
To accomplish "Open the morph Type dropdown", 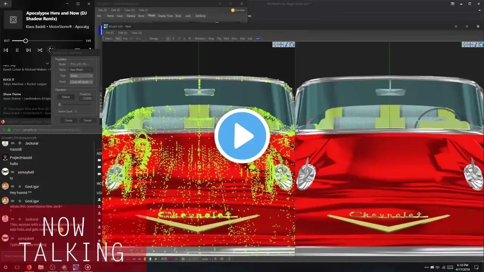I will click(81, 76).
